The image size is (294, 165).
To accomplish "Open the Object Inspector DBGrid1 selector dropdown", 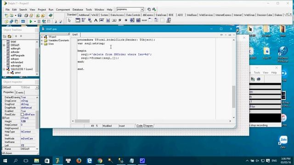I will 37,88.
